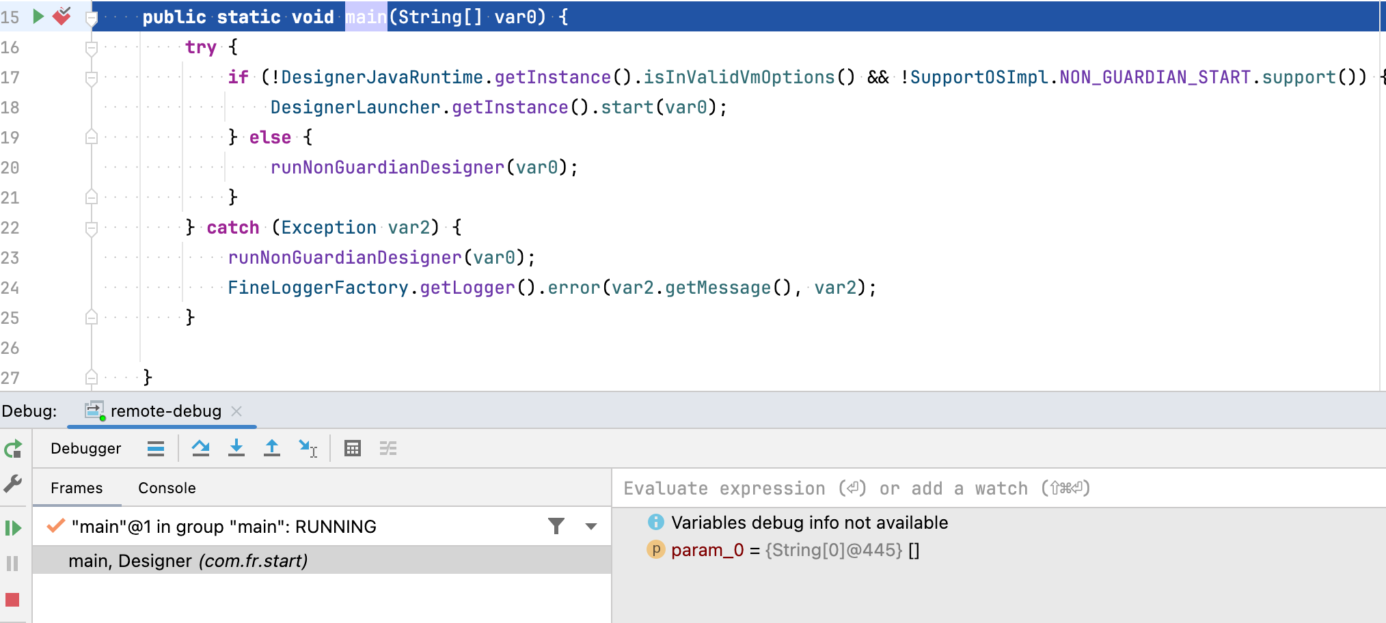1386x623 pixels.
Task: Collapse the try block fold marker on line 16
Action: tap(92, 48)
